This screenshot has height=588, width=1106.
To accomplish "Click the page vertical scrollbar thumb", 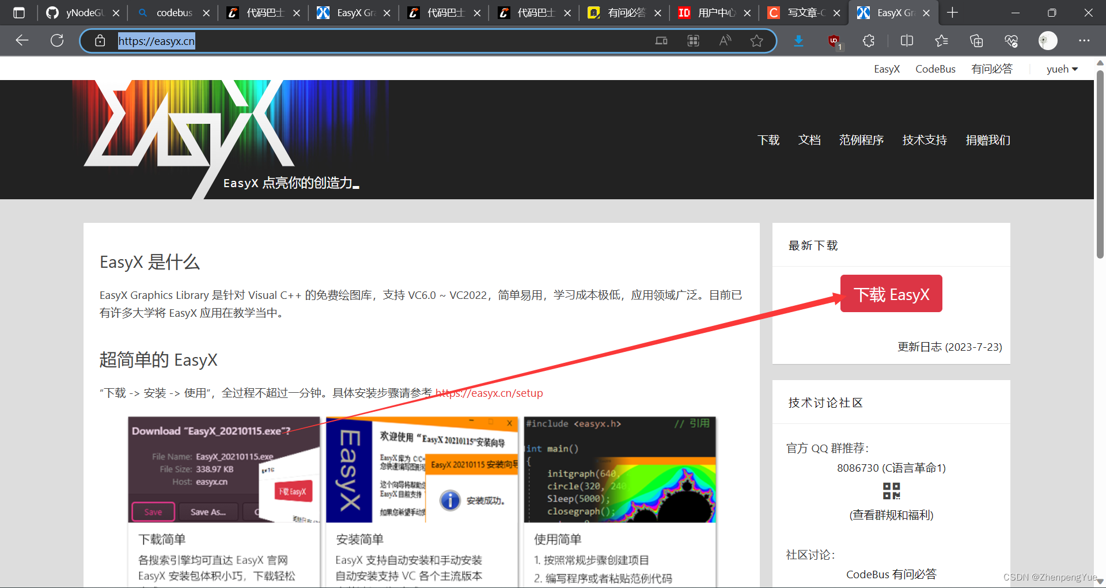I will (1100, 164).
